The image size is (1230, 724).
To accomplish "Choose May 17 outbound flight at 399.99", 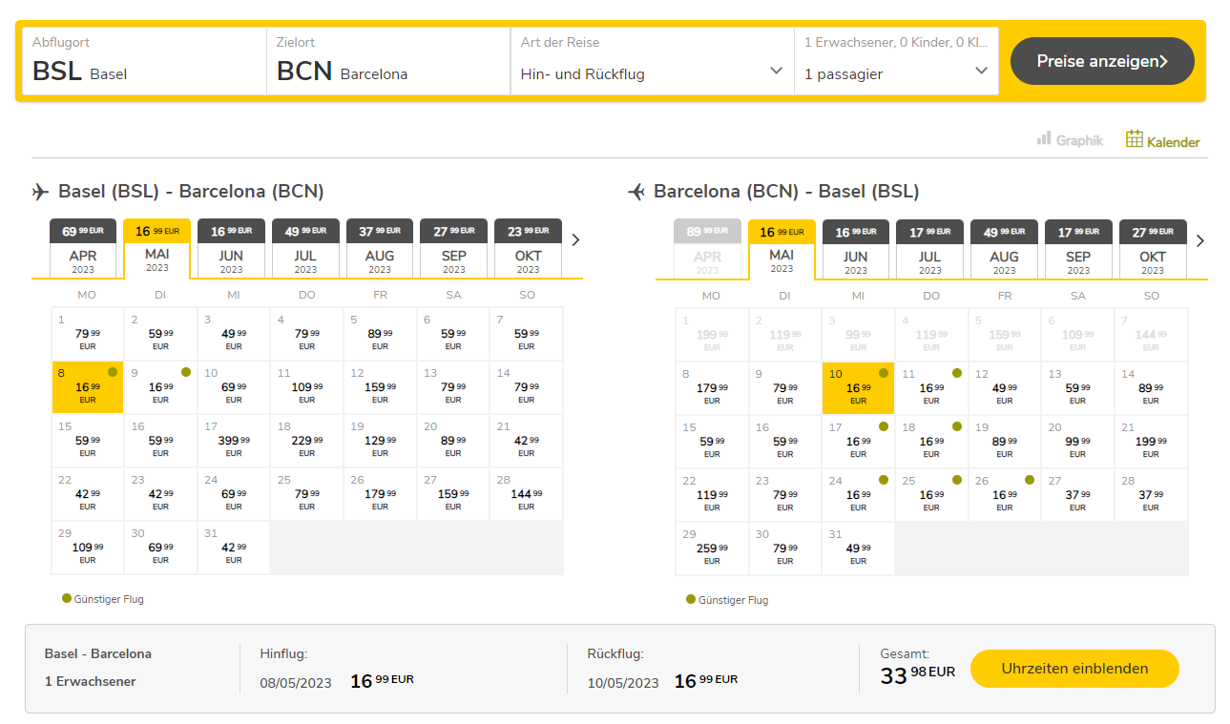I will point(234,441).
